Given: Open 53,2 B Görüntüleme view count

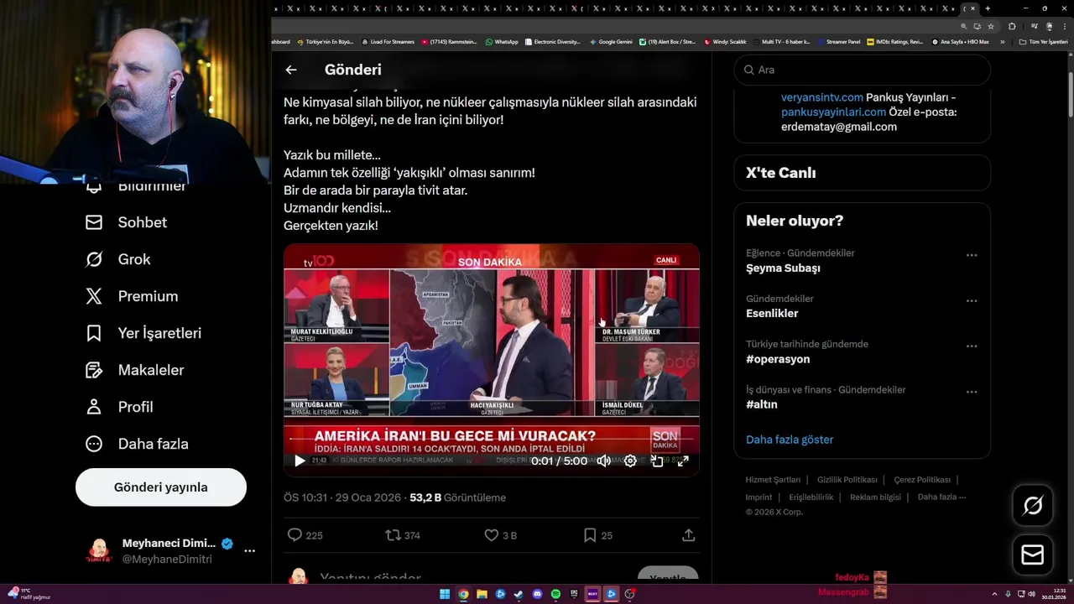Looking at the screenshot, I should [457, 497].
